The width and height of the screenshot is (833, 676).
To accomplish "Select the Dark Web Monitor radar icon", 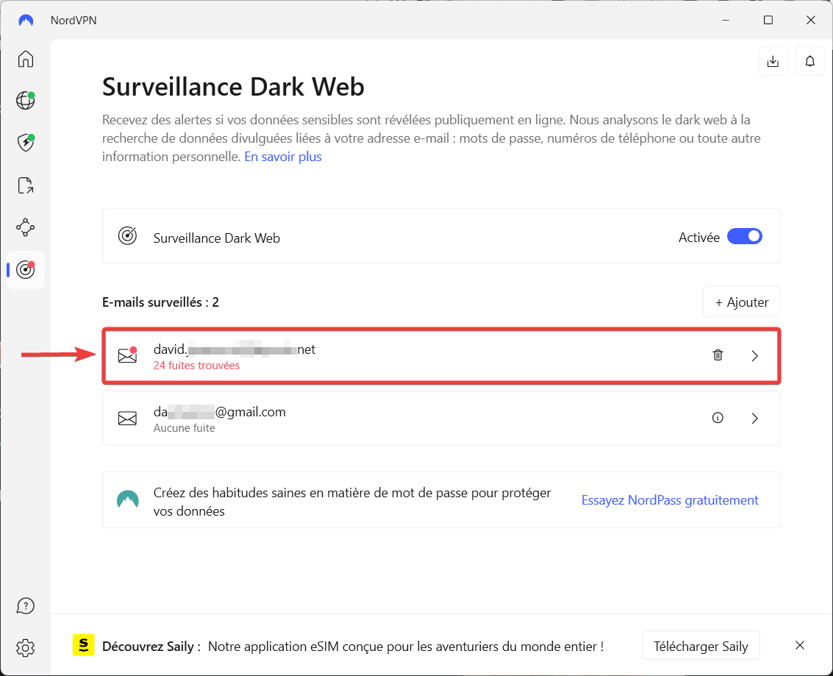I will (x=26, y=270).
